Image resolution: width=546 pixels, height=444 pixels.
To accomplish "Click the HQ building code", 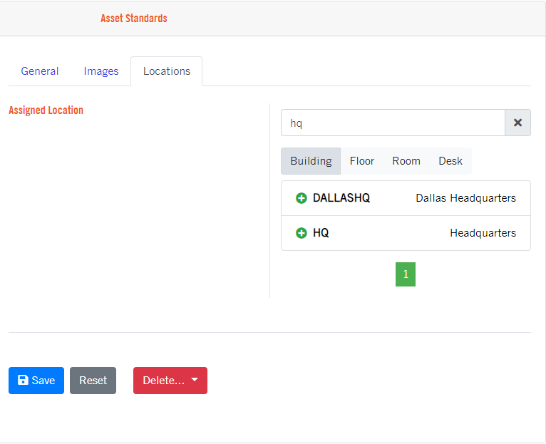I will 321,232.
